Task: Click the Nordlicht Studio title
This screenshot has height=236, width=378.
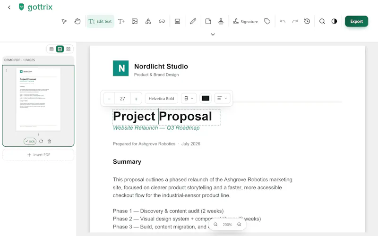Action: point(161,67)
